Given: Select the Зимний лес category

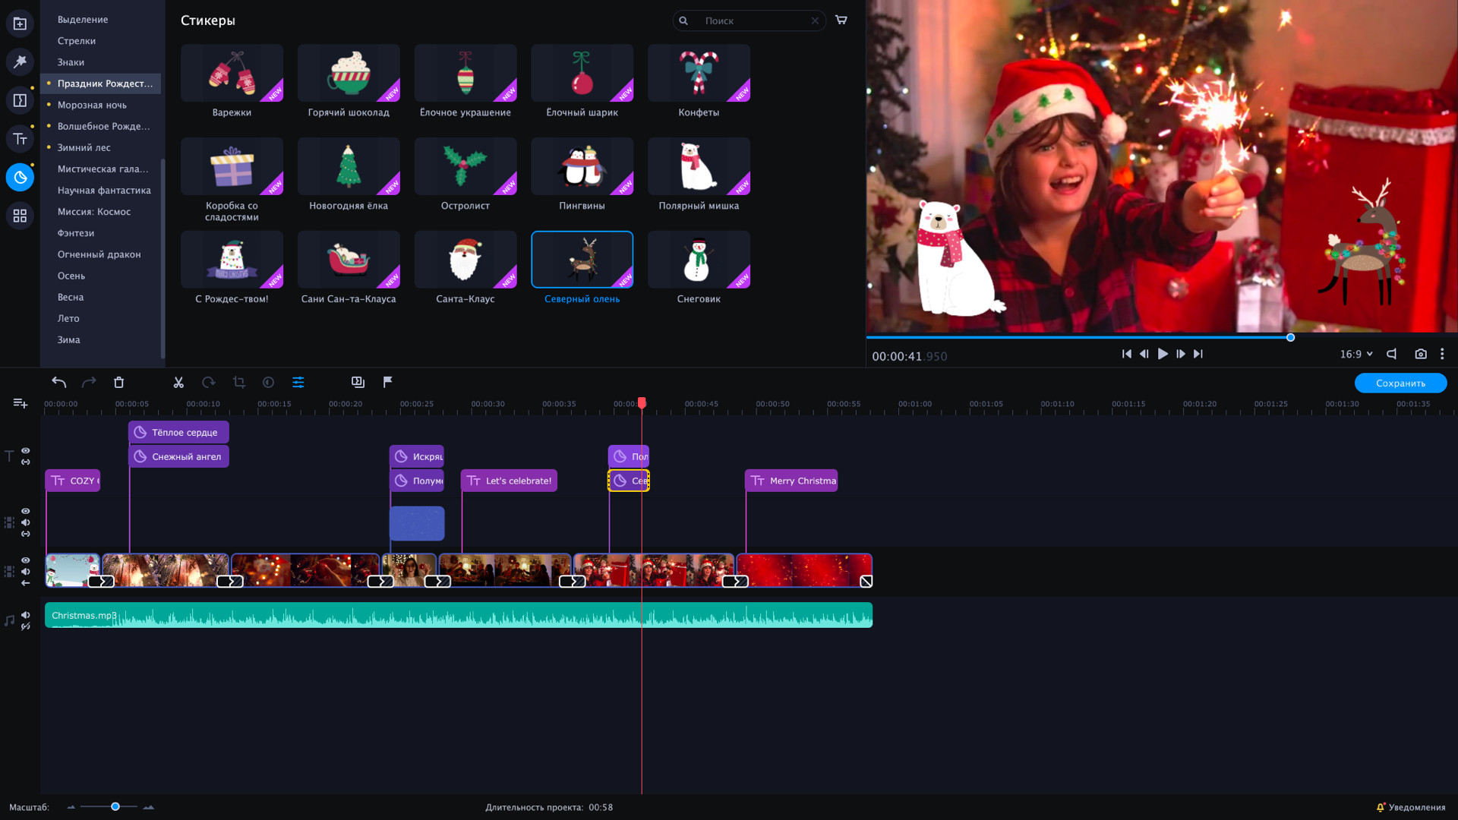Looking at the screenshot, I should pos(84,147).
